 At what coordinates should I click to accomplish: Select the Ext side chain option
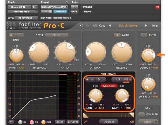(x=100, y=79)
